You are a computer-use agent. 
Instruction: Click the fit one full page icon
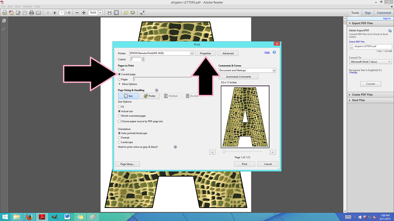point(116,13)
